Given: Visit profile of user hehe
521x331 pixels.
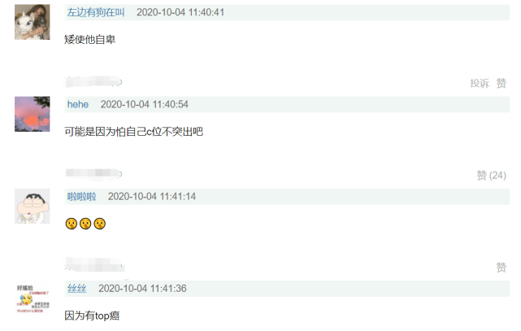Looking at the screenshot, I should 78,104.
